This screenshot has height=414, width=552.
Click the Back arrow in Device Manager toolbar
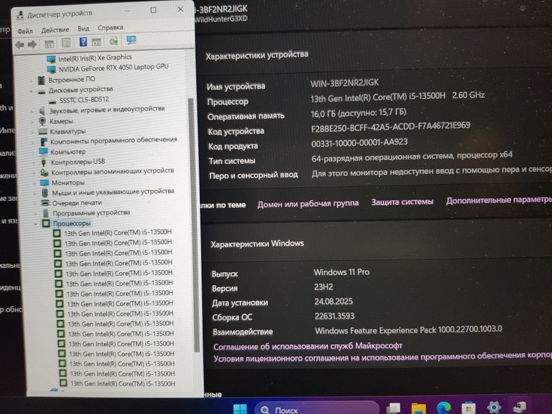click(x=20, y=45)
